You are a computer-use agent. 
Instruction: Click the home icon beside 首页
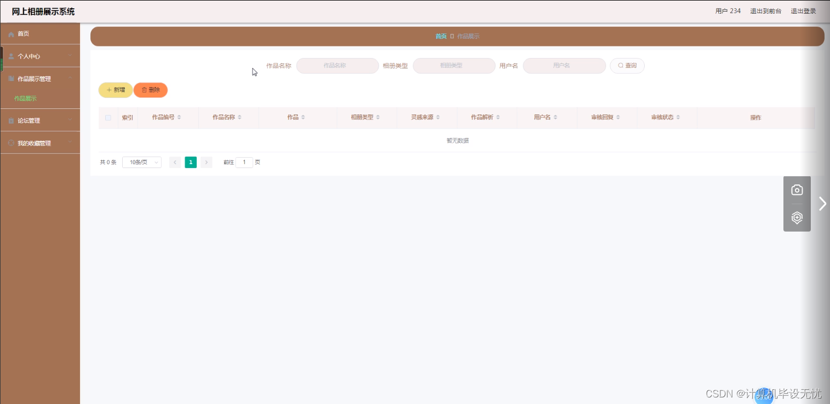pos(11,34)
